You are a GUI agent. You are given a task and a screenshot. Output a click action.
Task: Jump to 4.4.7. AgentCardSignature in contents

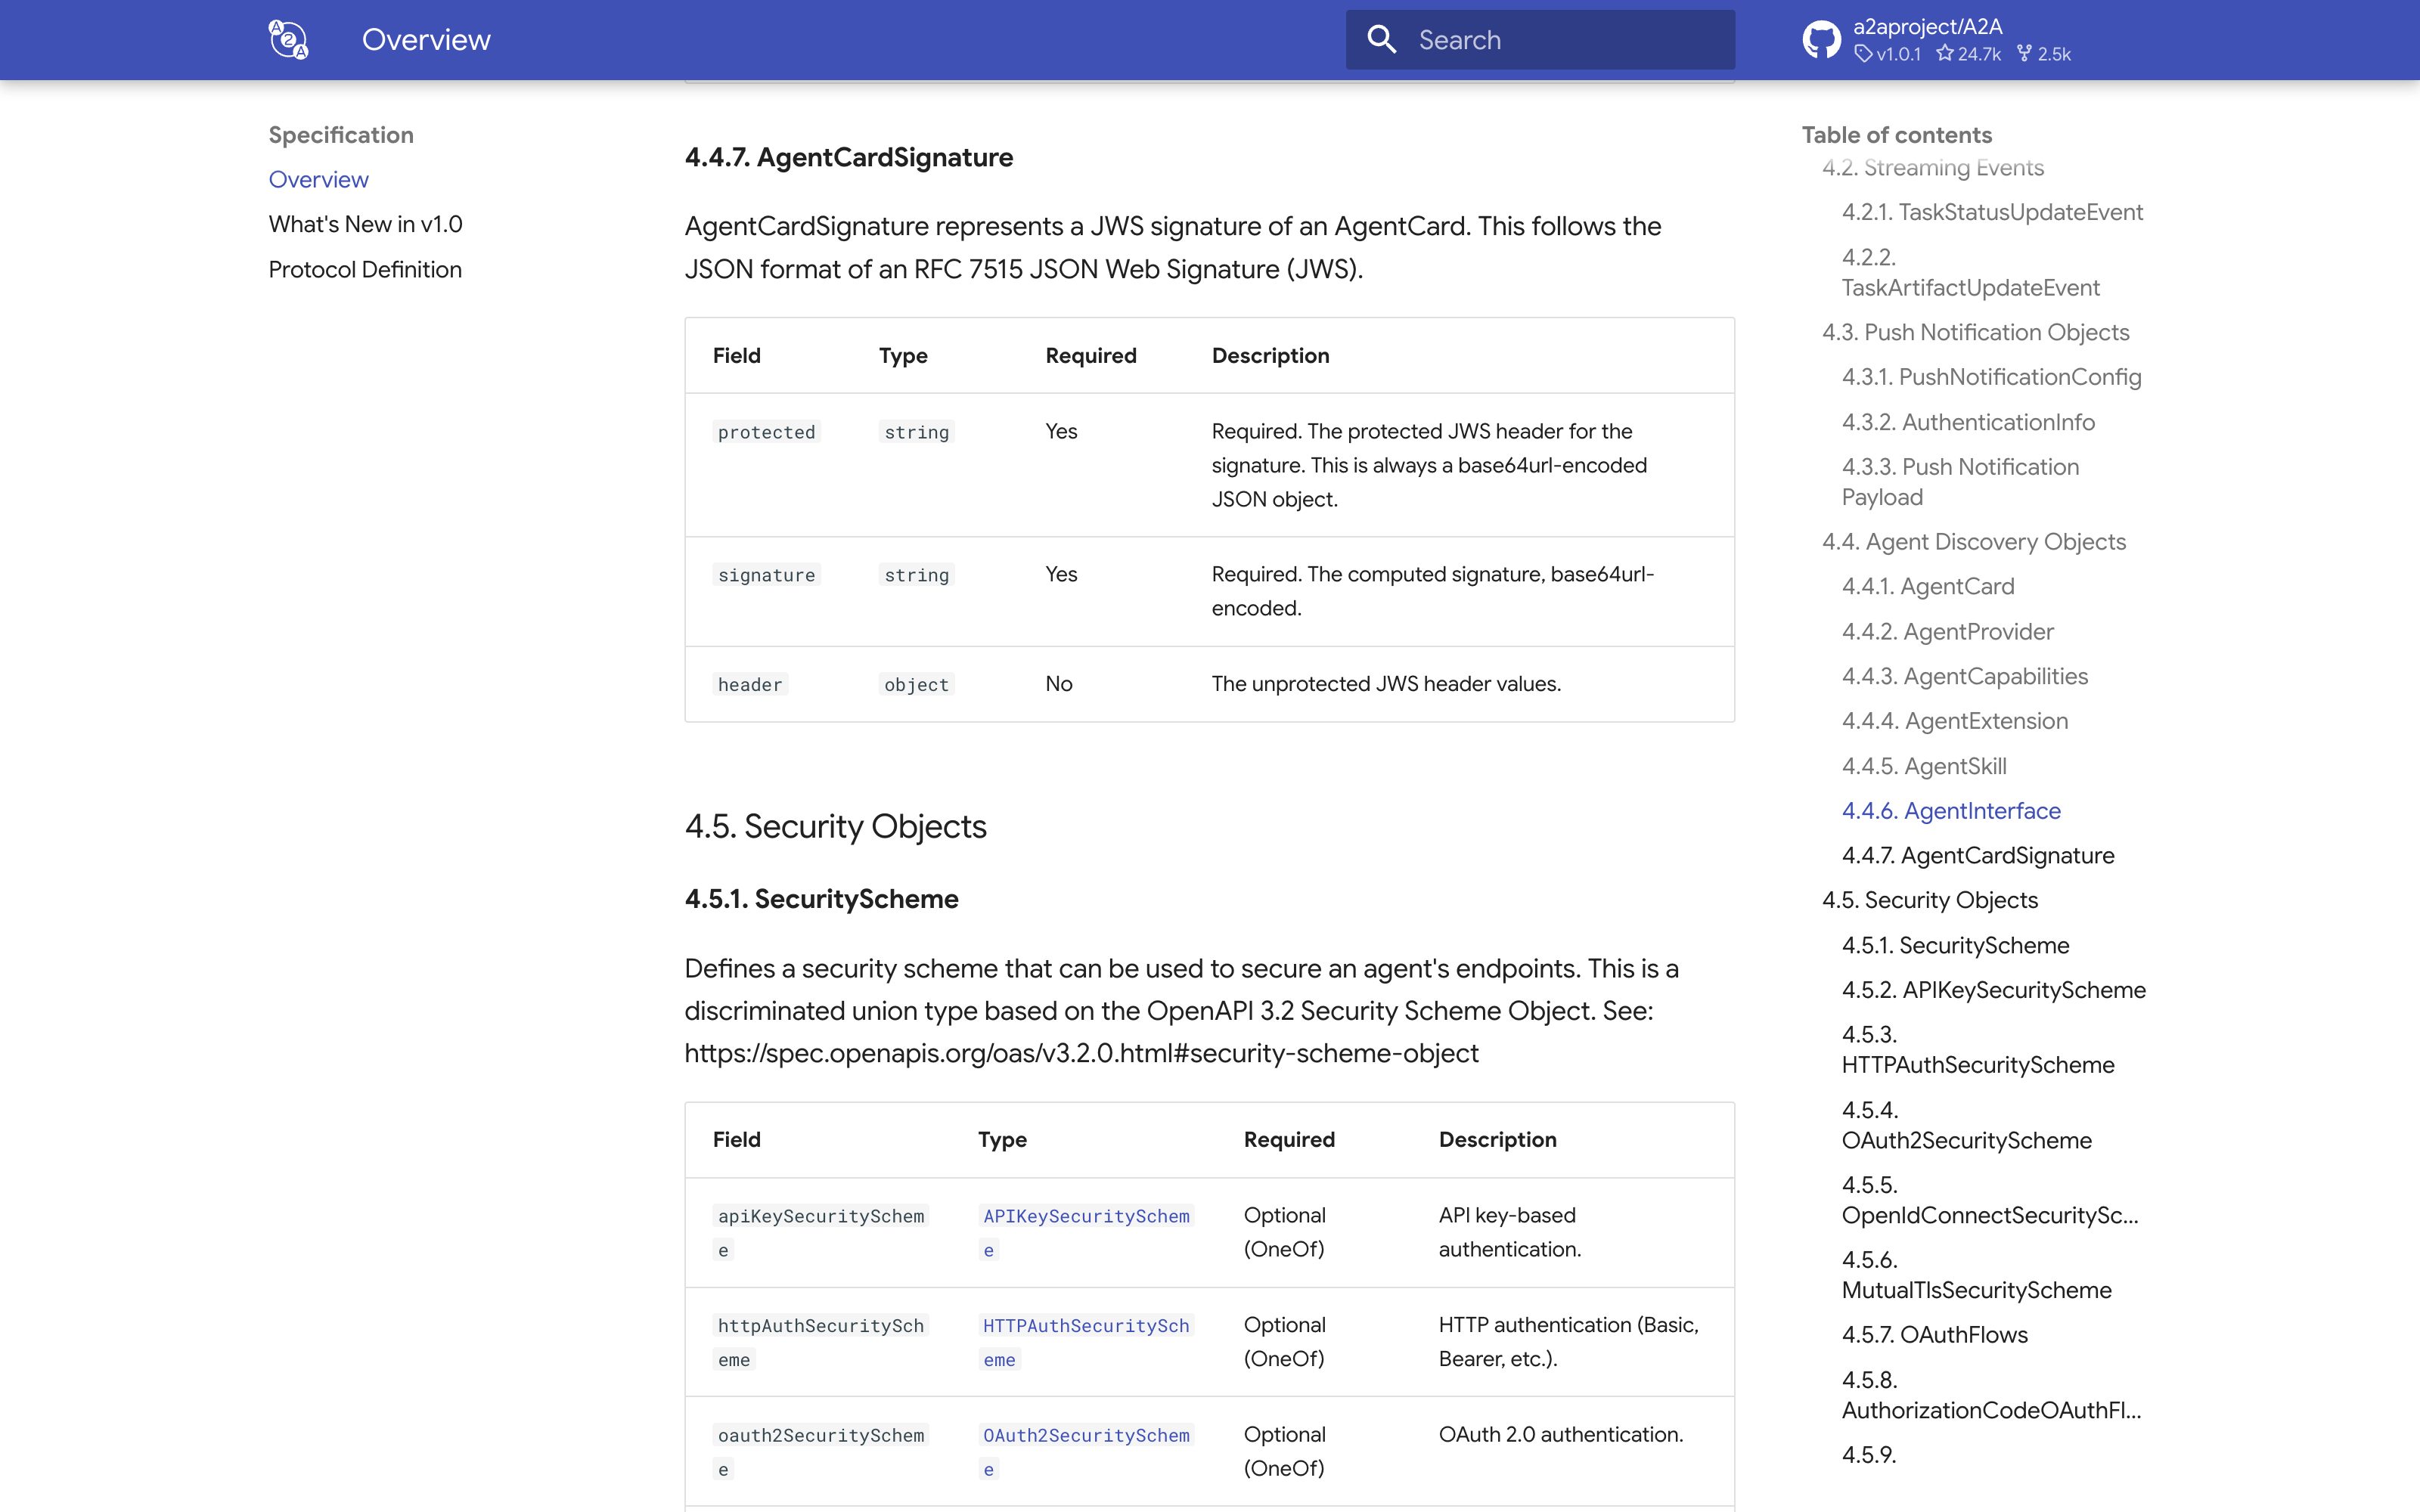coord(1978,856)
